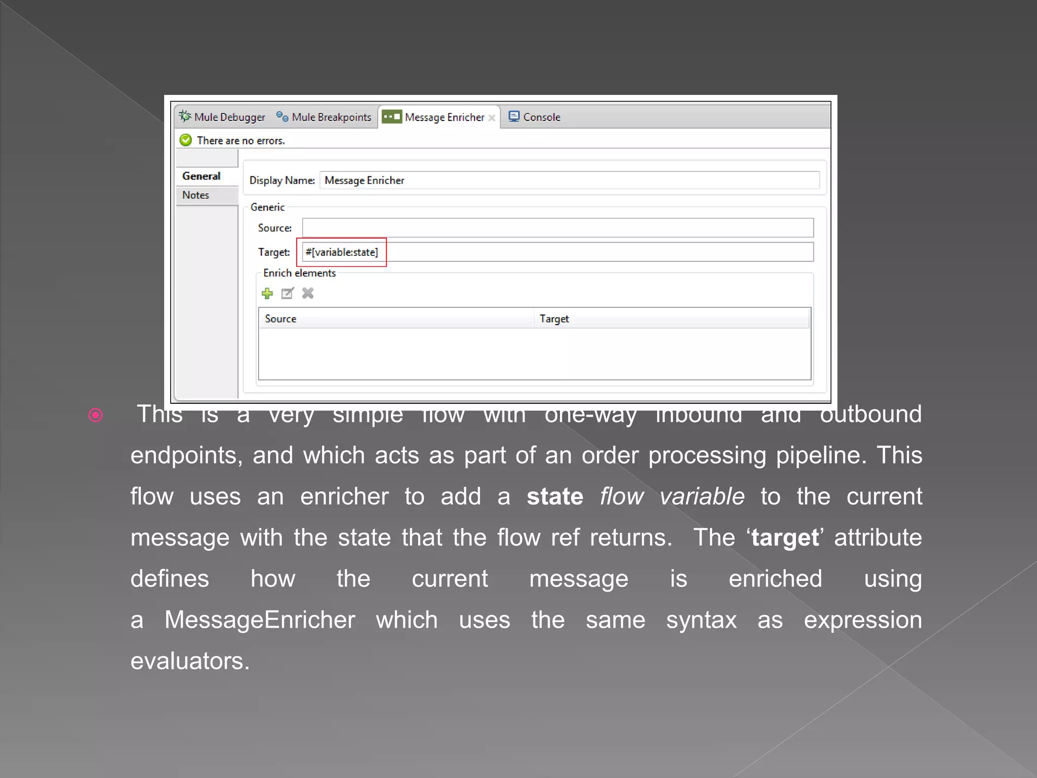The image size is (1037, 778).
Task: Click into the Display Name field
Action: pyautogui.click(x=569, y=180)
